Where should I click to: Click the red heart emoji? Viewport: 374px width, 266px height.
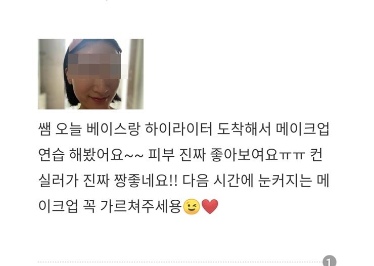pos(210,207)
